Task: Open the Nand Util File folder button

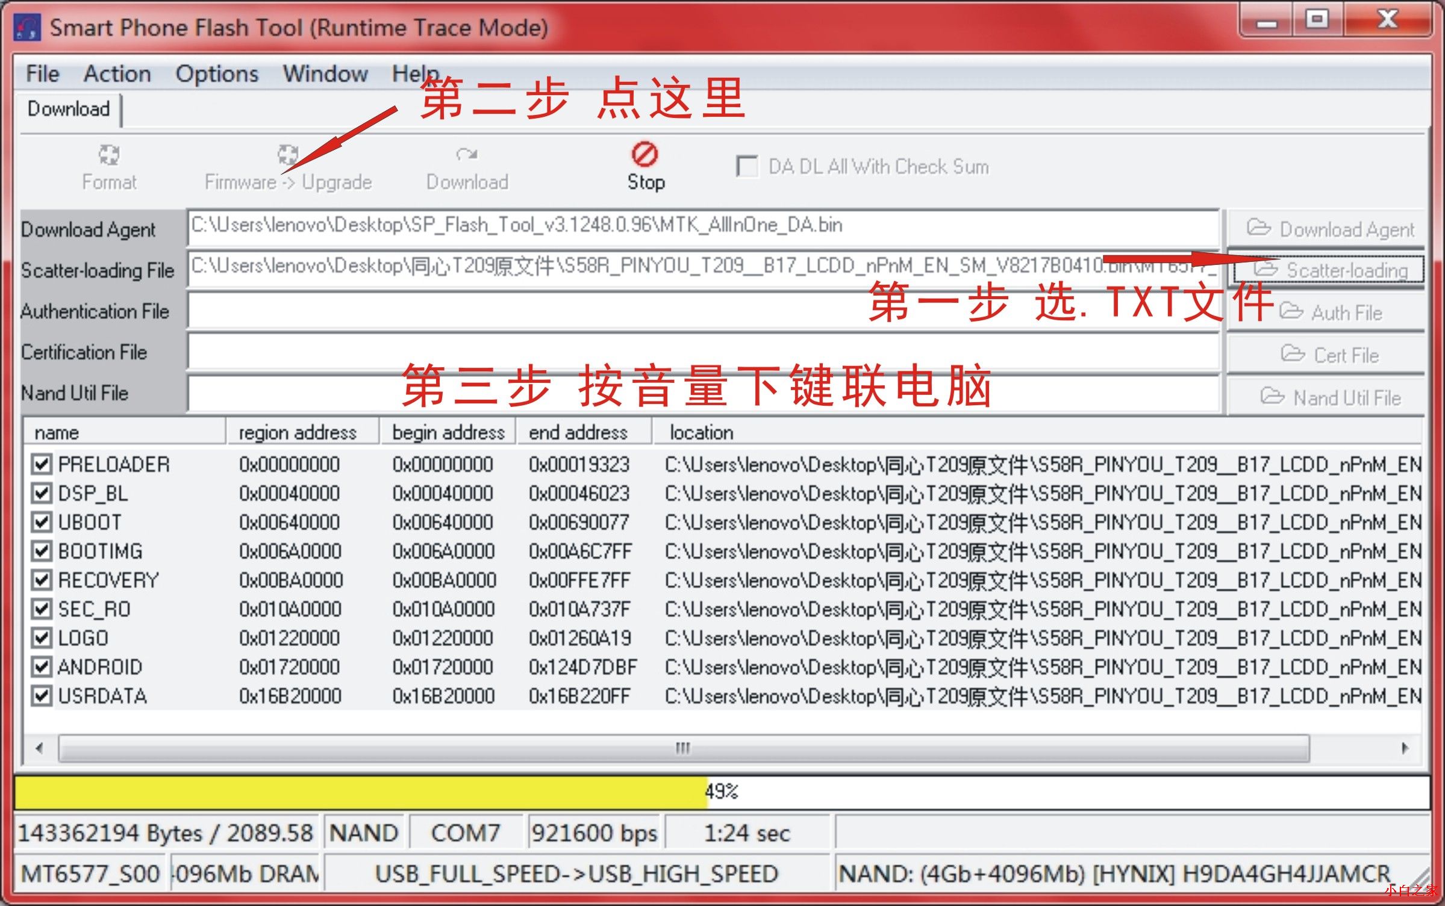Action: [1327, 397]
